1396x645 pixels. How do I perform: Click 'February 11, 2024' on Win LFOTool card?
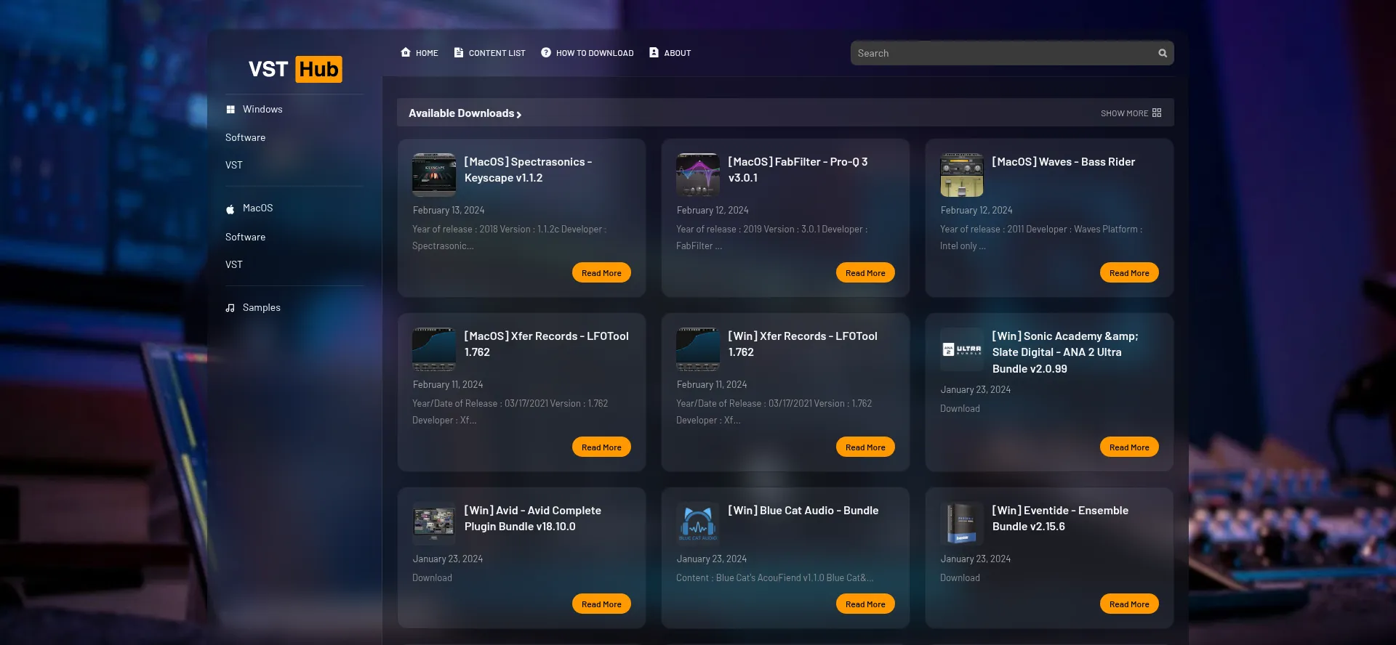712,385
